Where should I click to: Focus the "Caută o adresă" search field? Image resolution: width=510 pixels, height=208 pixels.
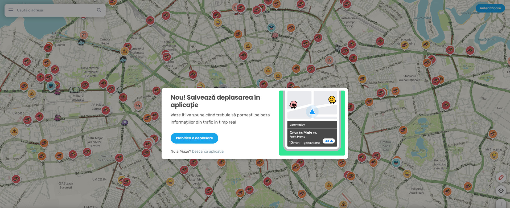point(55,10)
